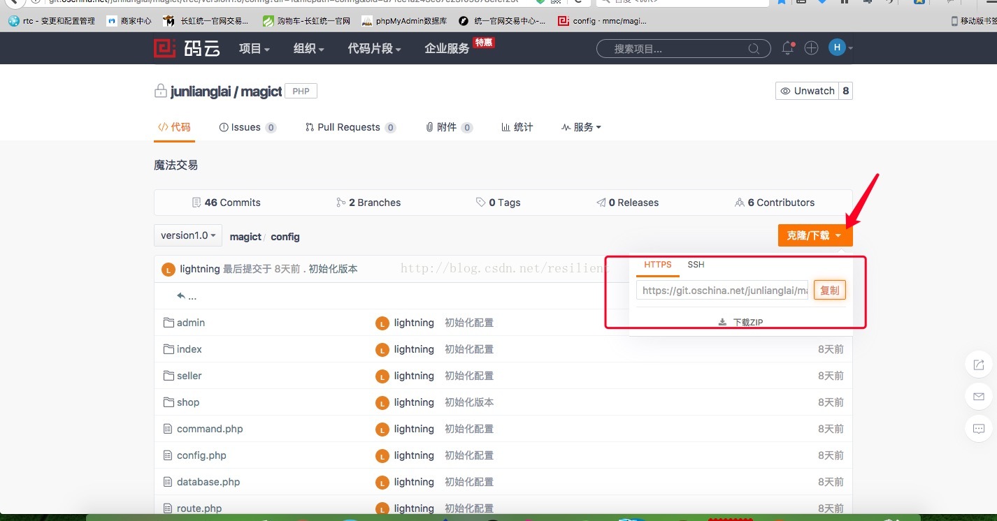Viewport: 997px width, 521px height.
Task: Open the admin folder
Action: coord(191,323)
